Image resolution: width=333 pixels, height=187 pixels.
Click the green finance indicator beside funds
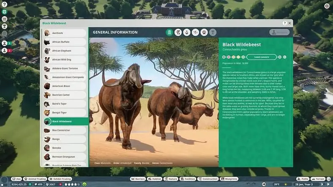pos(30,184)
